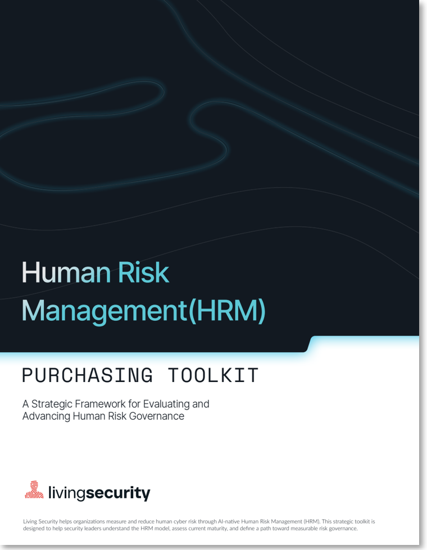This screenshot has height=550, width=427.
Task: Click the "A Strategic Framework for Evaluating" subtitle line
Action: (115, 404)
